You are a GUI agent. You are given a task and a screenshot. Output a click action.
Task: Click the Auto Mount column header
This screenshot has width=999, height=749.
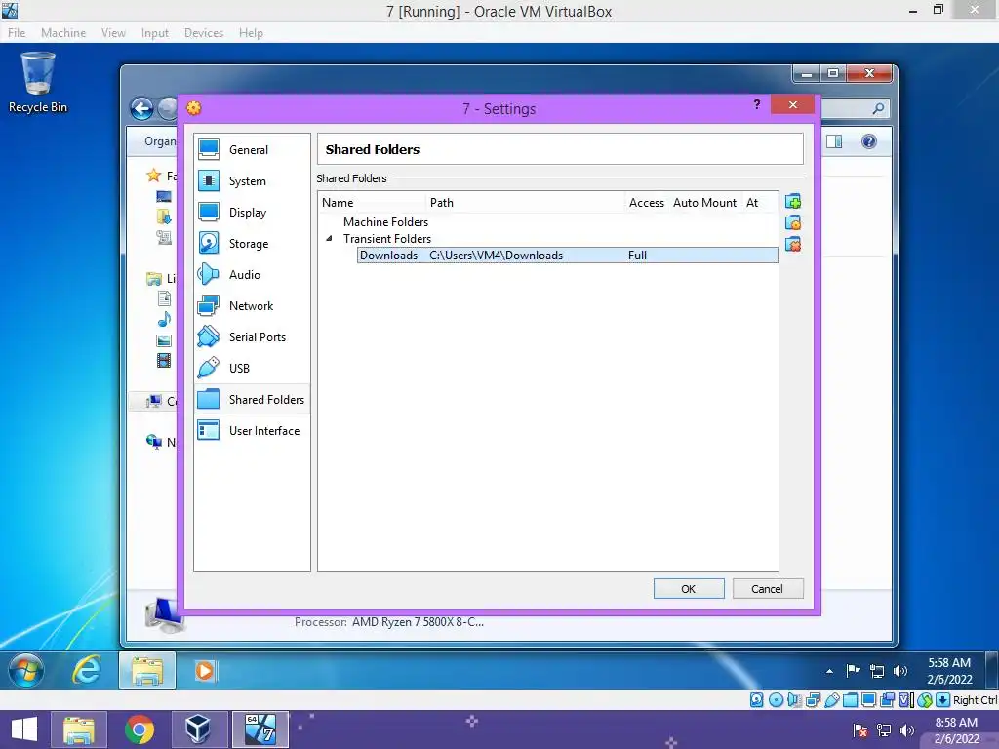click(x=704, y=203)
